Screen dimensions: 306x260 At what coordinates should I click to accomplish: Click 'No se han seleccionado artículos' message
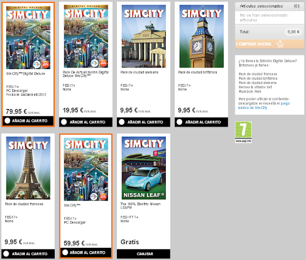coord(263,18)
